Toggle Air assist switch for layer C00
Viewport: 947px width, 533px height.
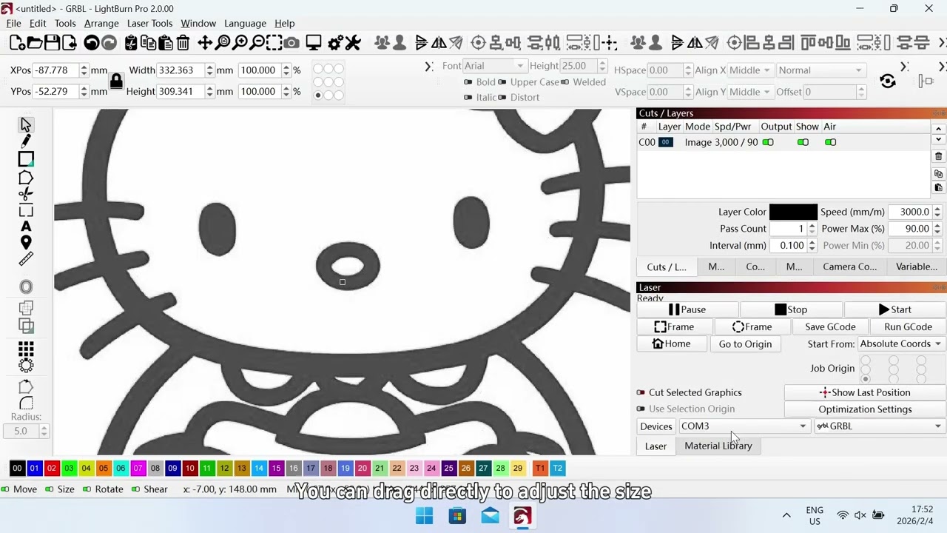(831, 142)
